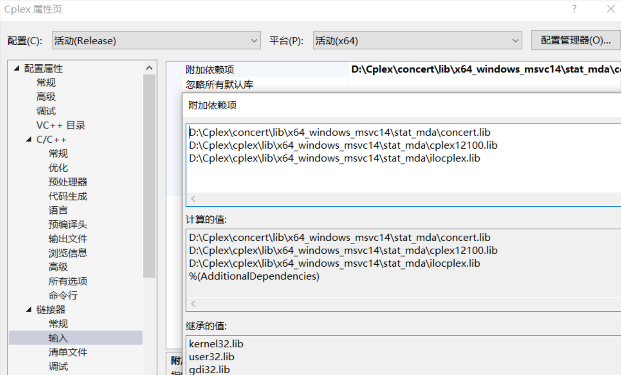
Task: Click gdi32.lib in 继承的值 list
Action: pyautogui.click(x=209, y=369)
